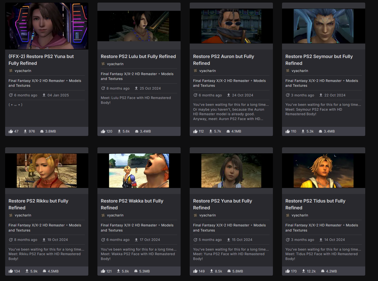Click the thumbs-up icon showing 134 on the Rikku card
The width and height of the screenshot is (378, 281).
(11, 271)
